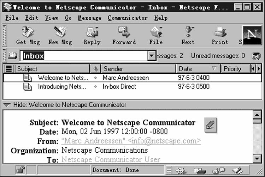The width and height of the screenshot is (265, 177).
Task: Click the Inbox folder name field
Action: [x=84, y=56]
